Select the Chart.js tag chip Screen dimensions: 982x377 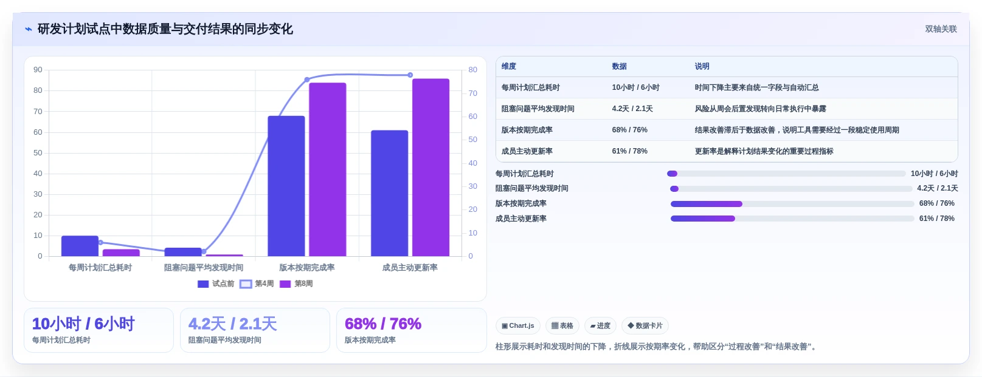pos(517,326)
